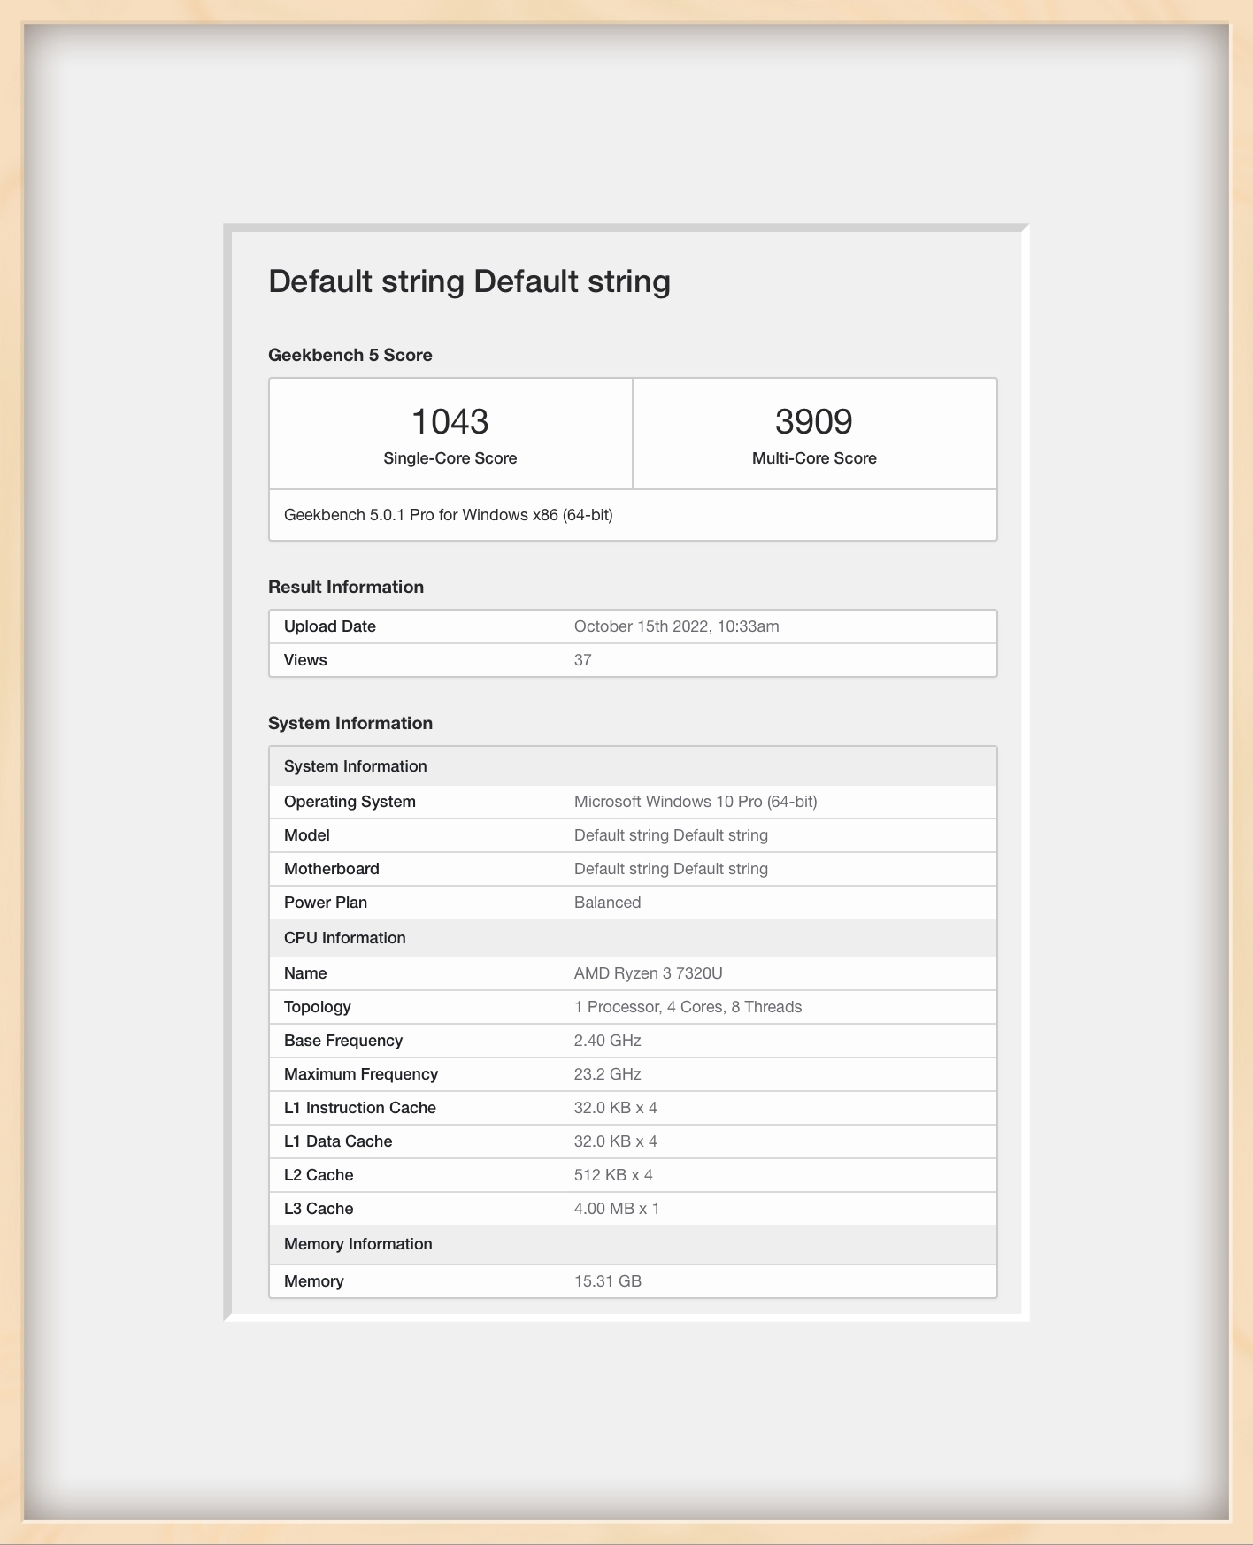The height and width of the screenshot is (1545, 1253).
Task: Click the Views count 37
Action: click(x=582, y=660)
